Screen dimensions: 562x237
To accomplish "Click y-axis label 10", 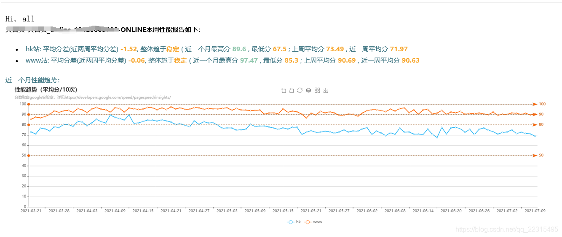I will (24, 196).
